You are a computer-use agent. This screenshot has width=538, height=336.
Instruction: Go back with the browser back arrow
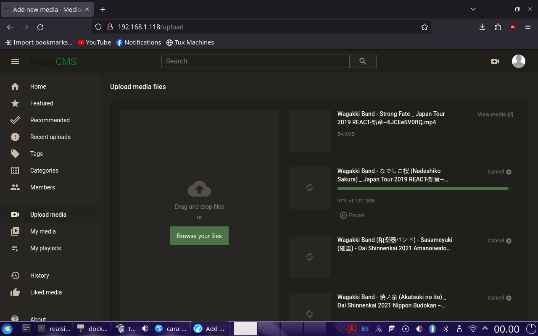point(10,27)
